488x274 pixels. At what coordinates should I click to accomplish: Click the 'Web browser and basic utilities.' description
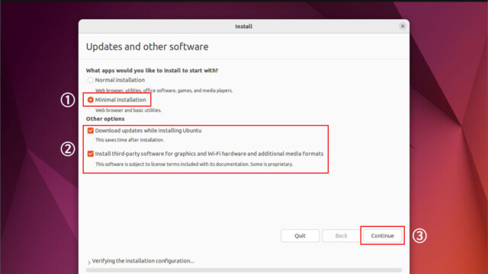(x=128, y=110)
